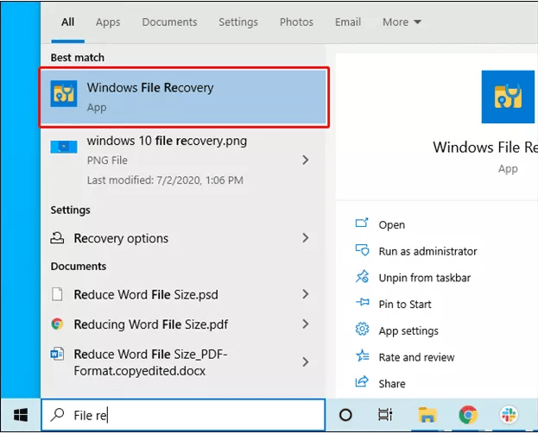Switch to the Email search tab

pos(348,22)
